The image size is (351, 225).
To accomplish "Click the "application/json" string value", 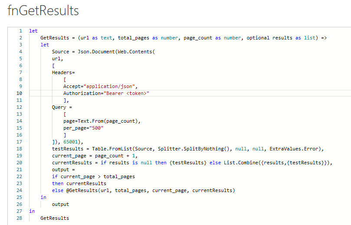I will 109,86.
